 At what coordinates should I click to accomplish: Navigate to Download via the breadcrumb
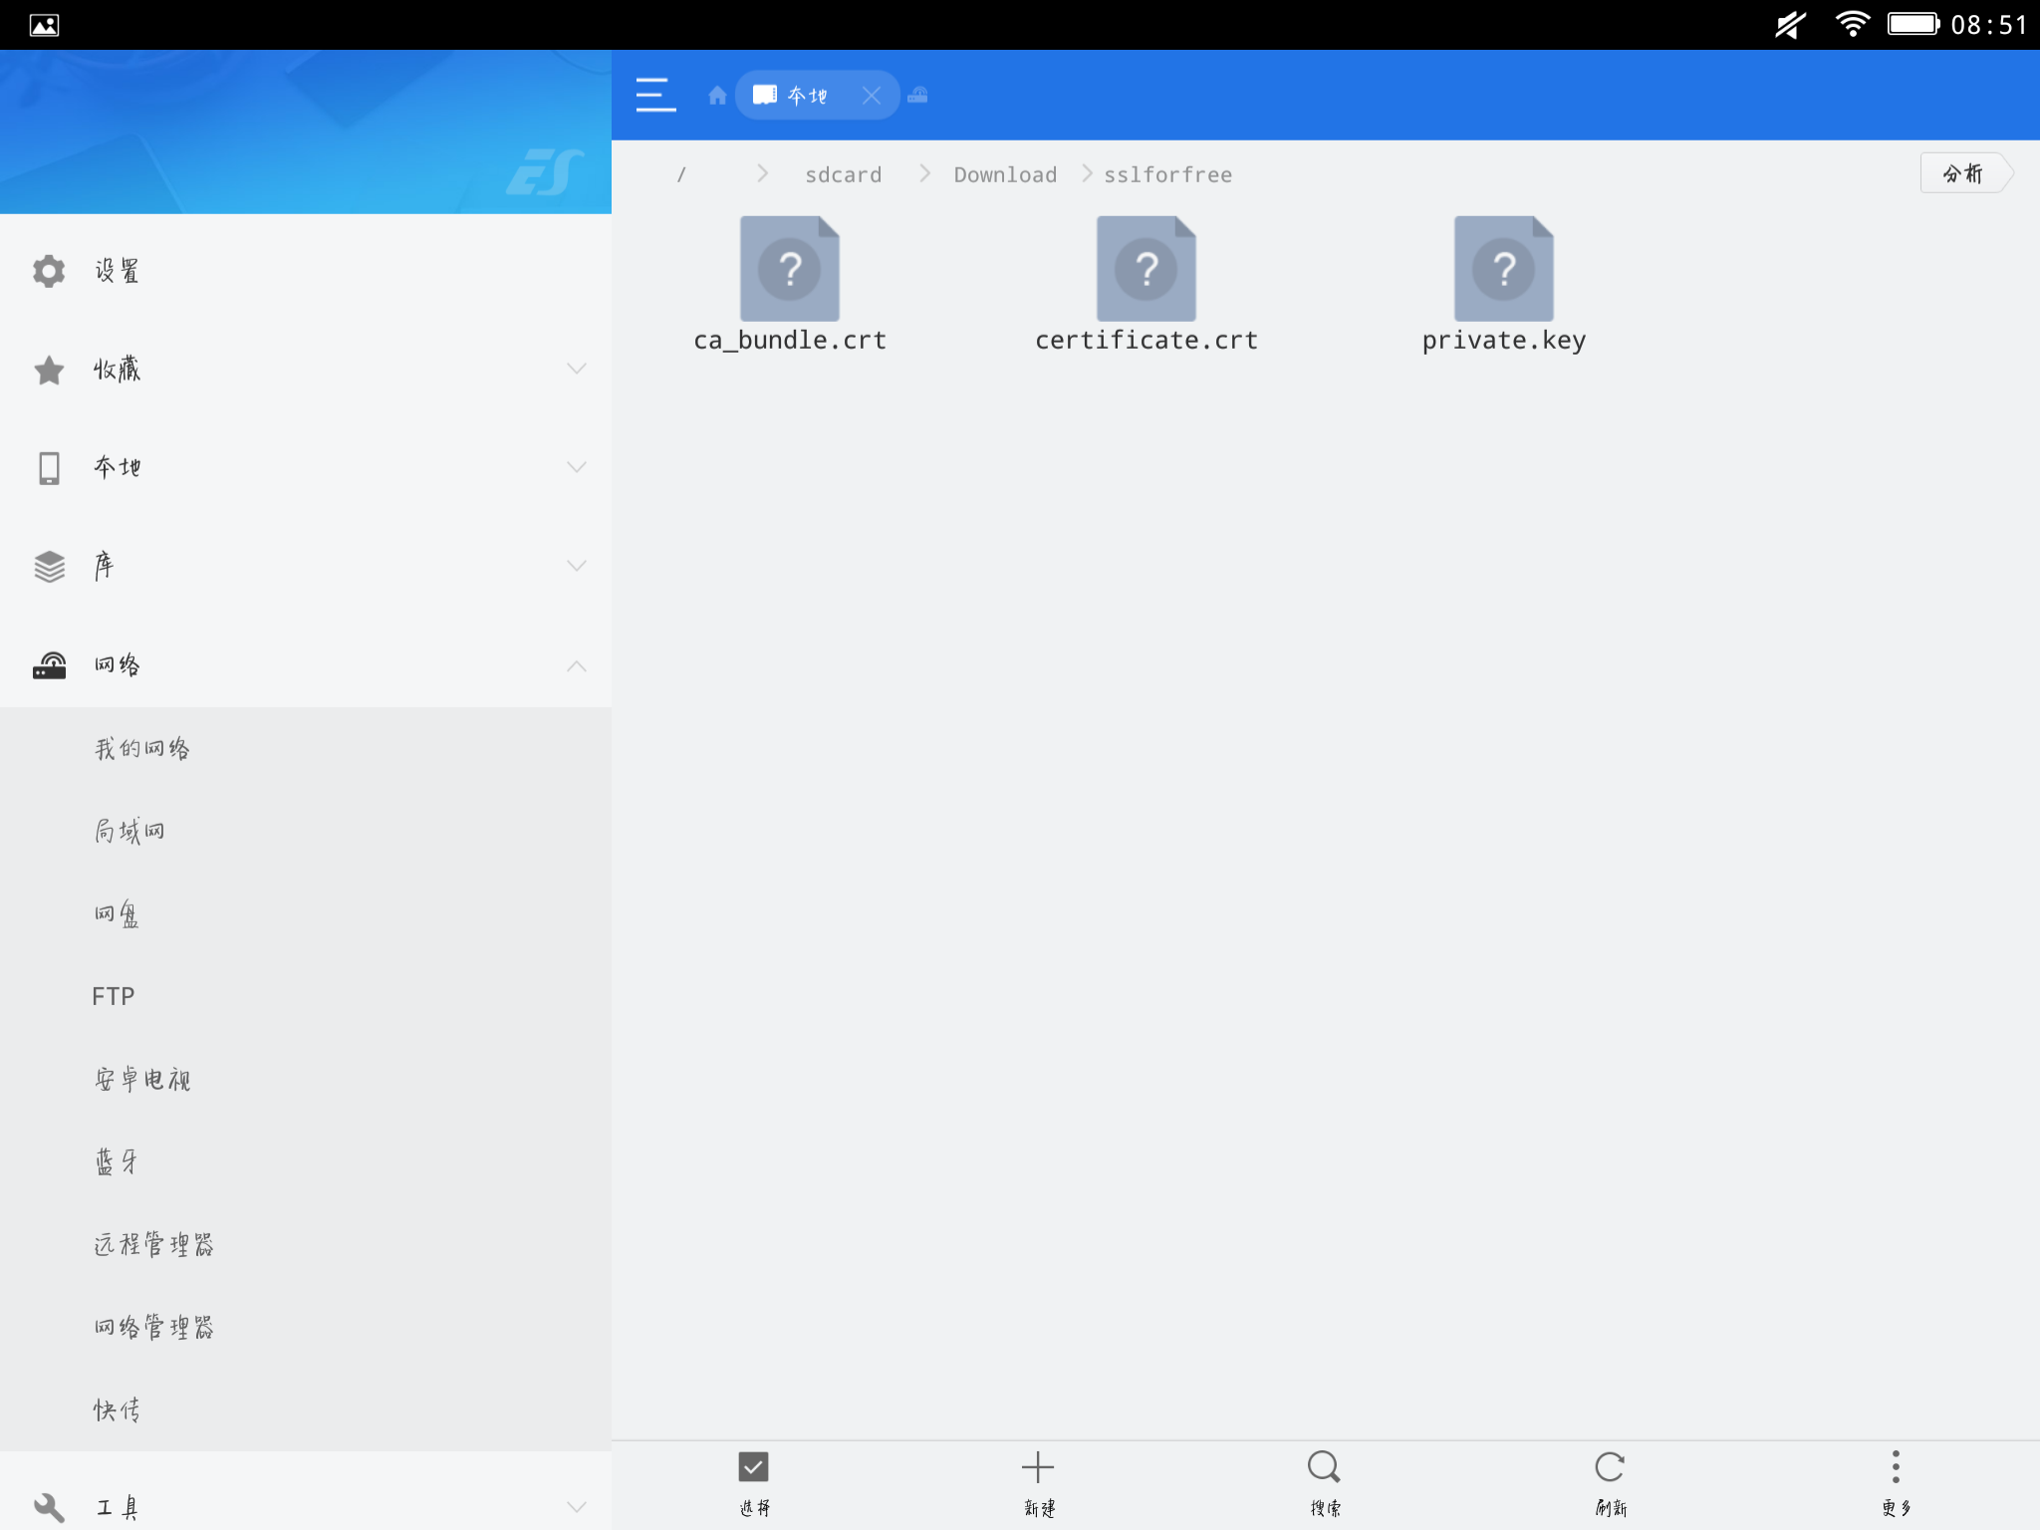1005,173
